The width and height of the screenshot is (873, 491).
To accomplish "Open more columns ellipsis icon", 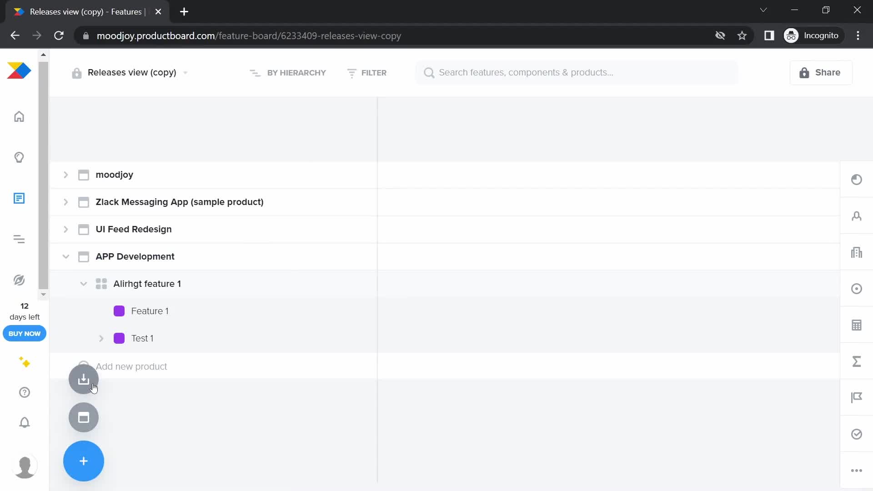I will coord(857,471).
